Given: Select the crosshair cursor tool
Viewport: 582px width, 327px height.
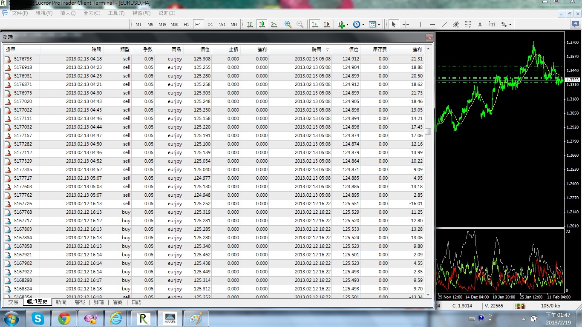Looking at the screenshot, I should [406, 24].
